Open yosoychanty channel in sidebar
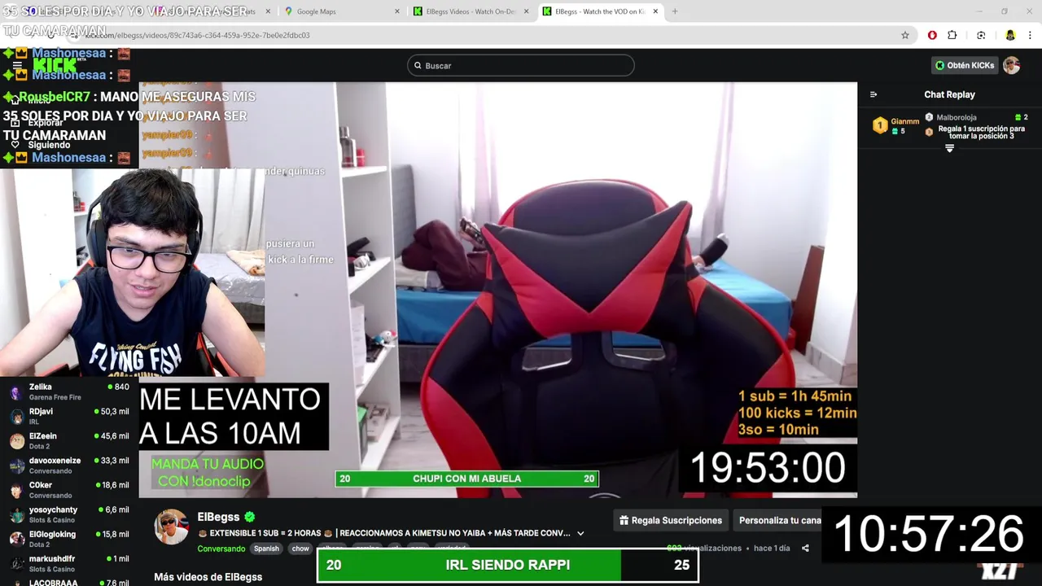1042x586 pixels. coord(69,514)
